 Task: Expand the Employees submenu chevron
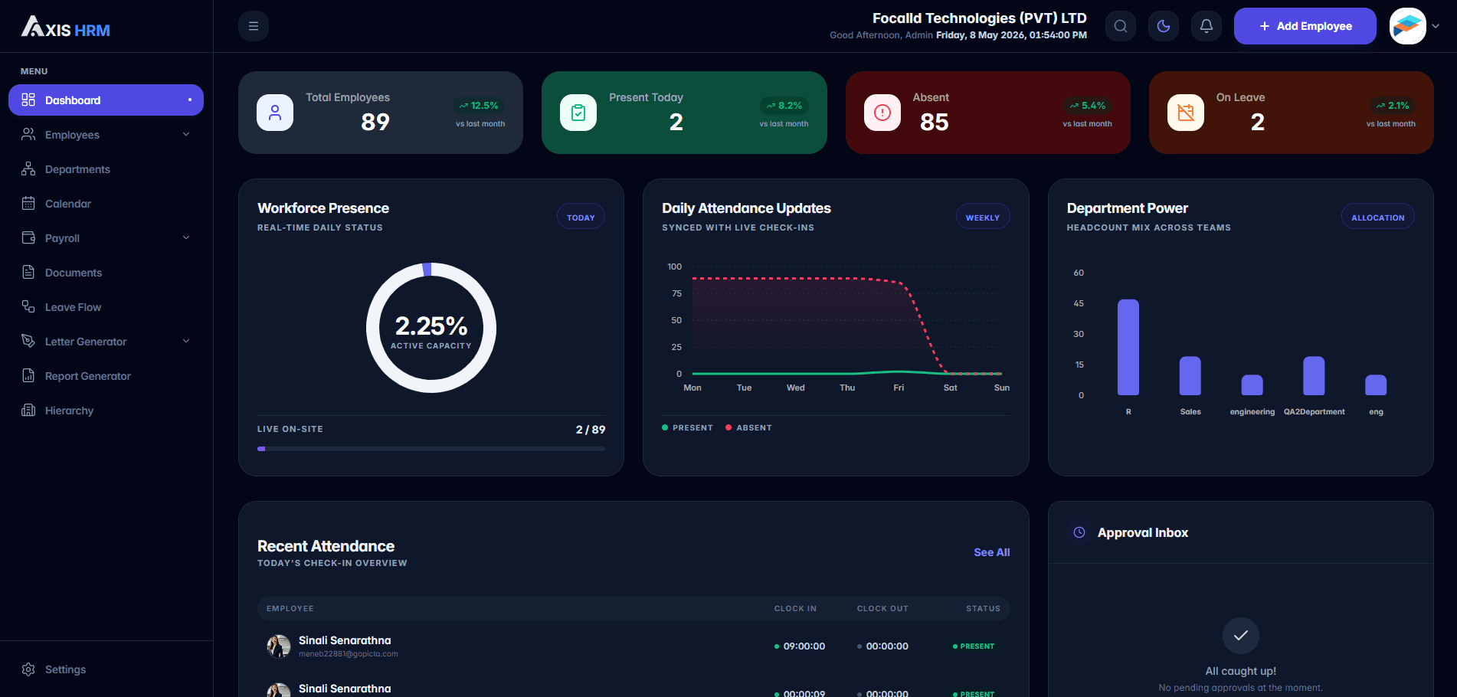tap(186, 135)
